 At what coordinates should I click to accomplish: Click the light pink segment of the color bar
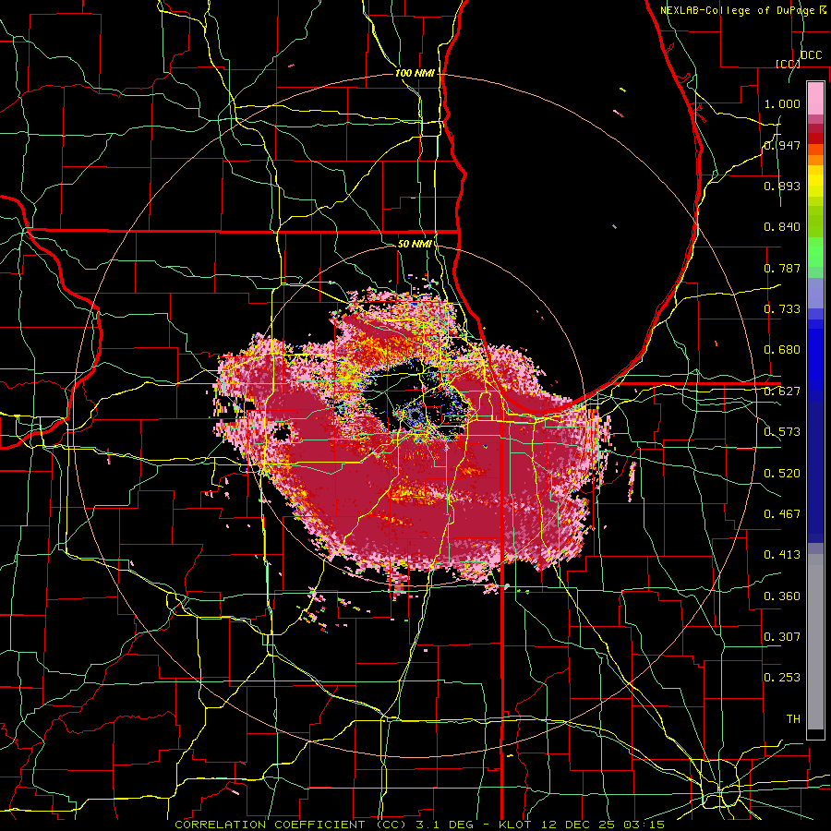[x=815, y=99]
